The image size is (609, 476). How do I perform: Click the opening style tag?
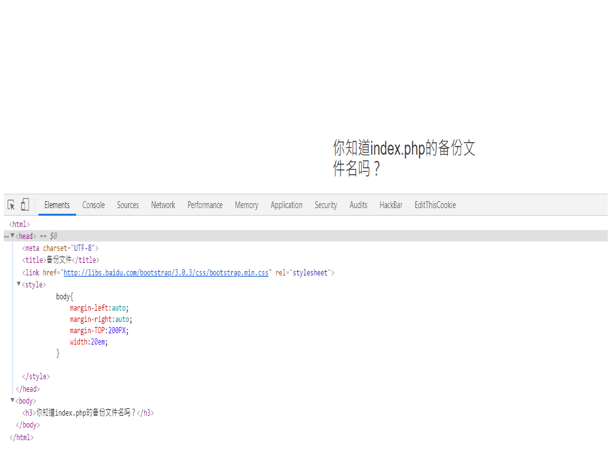[34, 285]
